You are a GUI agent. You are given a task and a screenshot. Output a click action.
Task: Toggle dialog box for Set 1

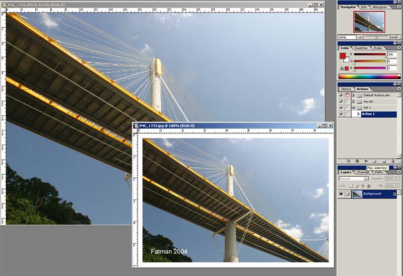(x=348, y=108)
